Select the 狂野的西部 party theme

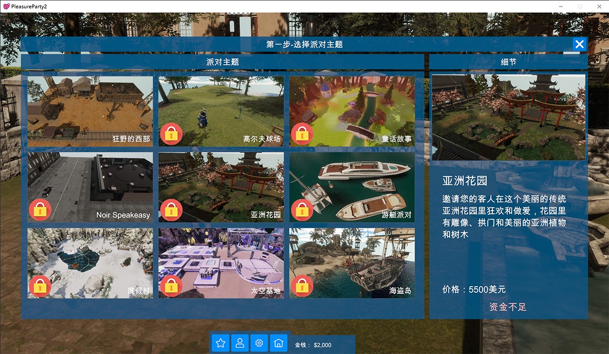(x=90, y=111)
